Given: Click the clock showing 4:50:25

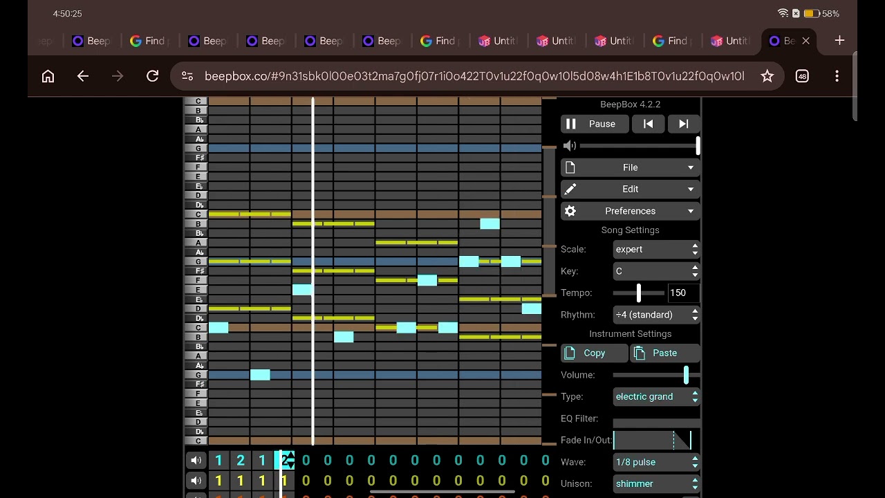Looking at the screenshot, I should [x=67, y=14].
